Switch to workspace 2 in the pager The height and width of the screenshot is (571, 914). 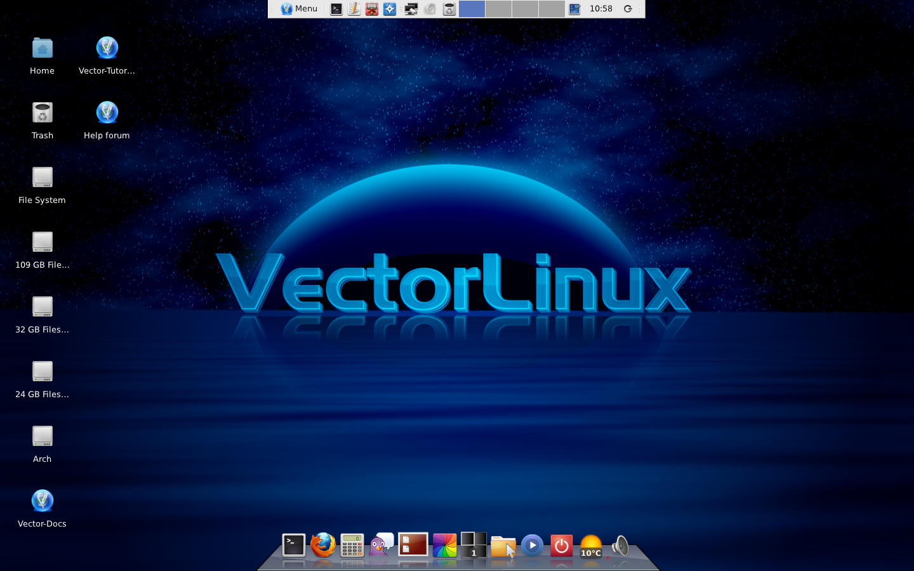pos(499,9)
